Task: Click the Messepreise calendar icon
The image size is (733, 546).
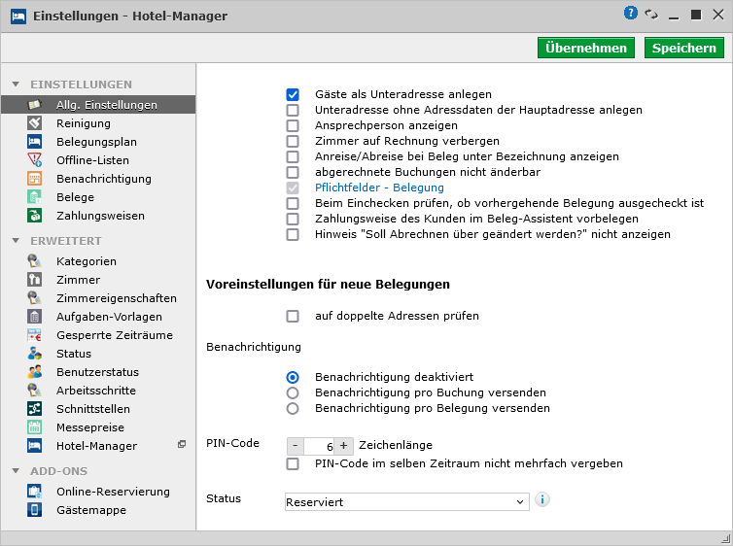Action: [35, 427]
